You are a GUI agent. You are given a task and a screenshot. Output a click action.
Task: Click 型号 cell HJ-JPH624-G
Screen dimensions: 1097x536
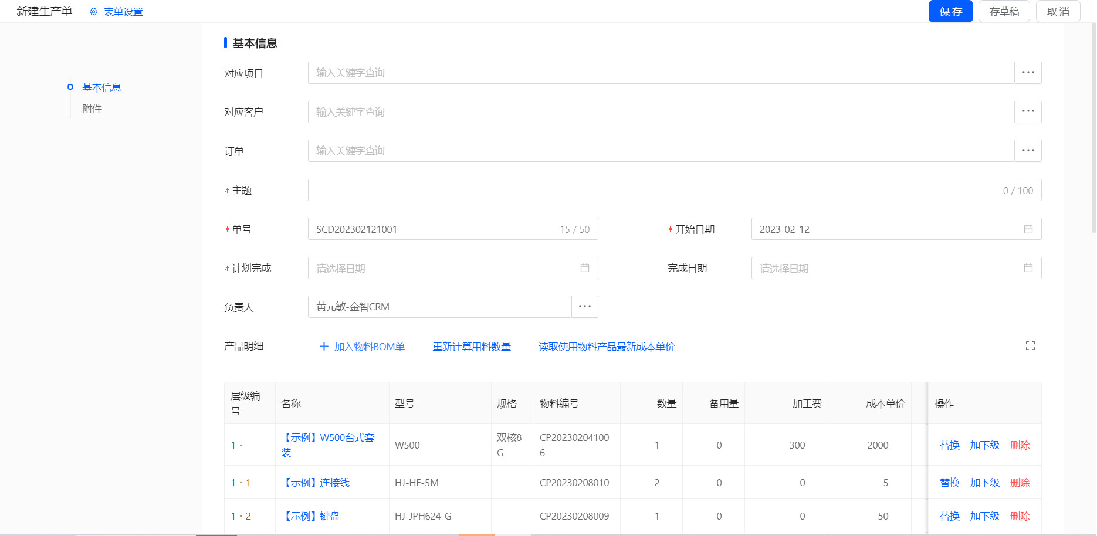pos(423,516)
